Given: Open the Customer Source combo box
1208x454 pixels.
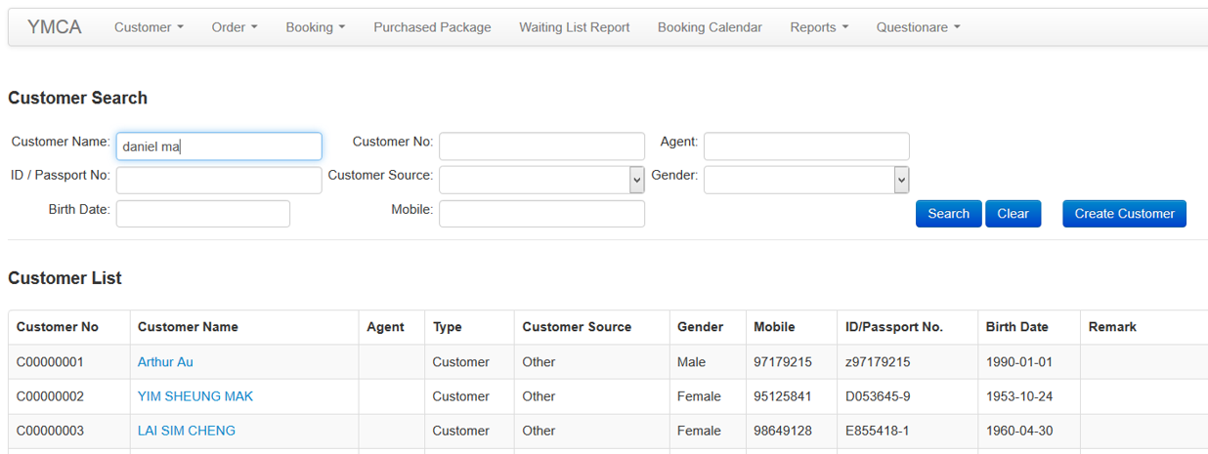Looking at the screenshot, I should click(541, 180).
